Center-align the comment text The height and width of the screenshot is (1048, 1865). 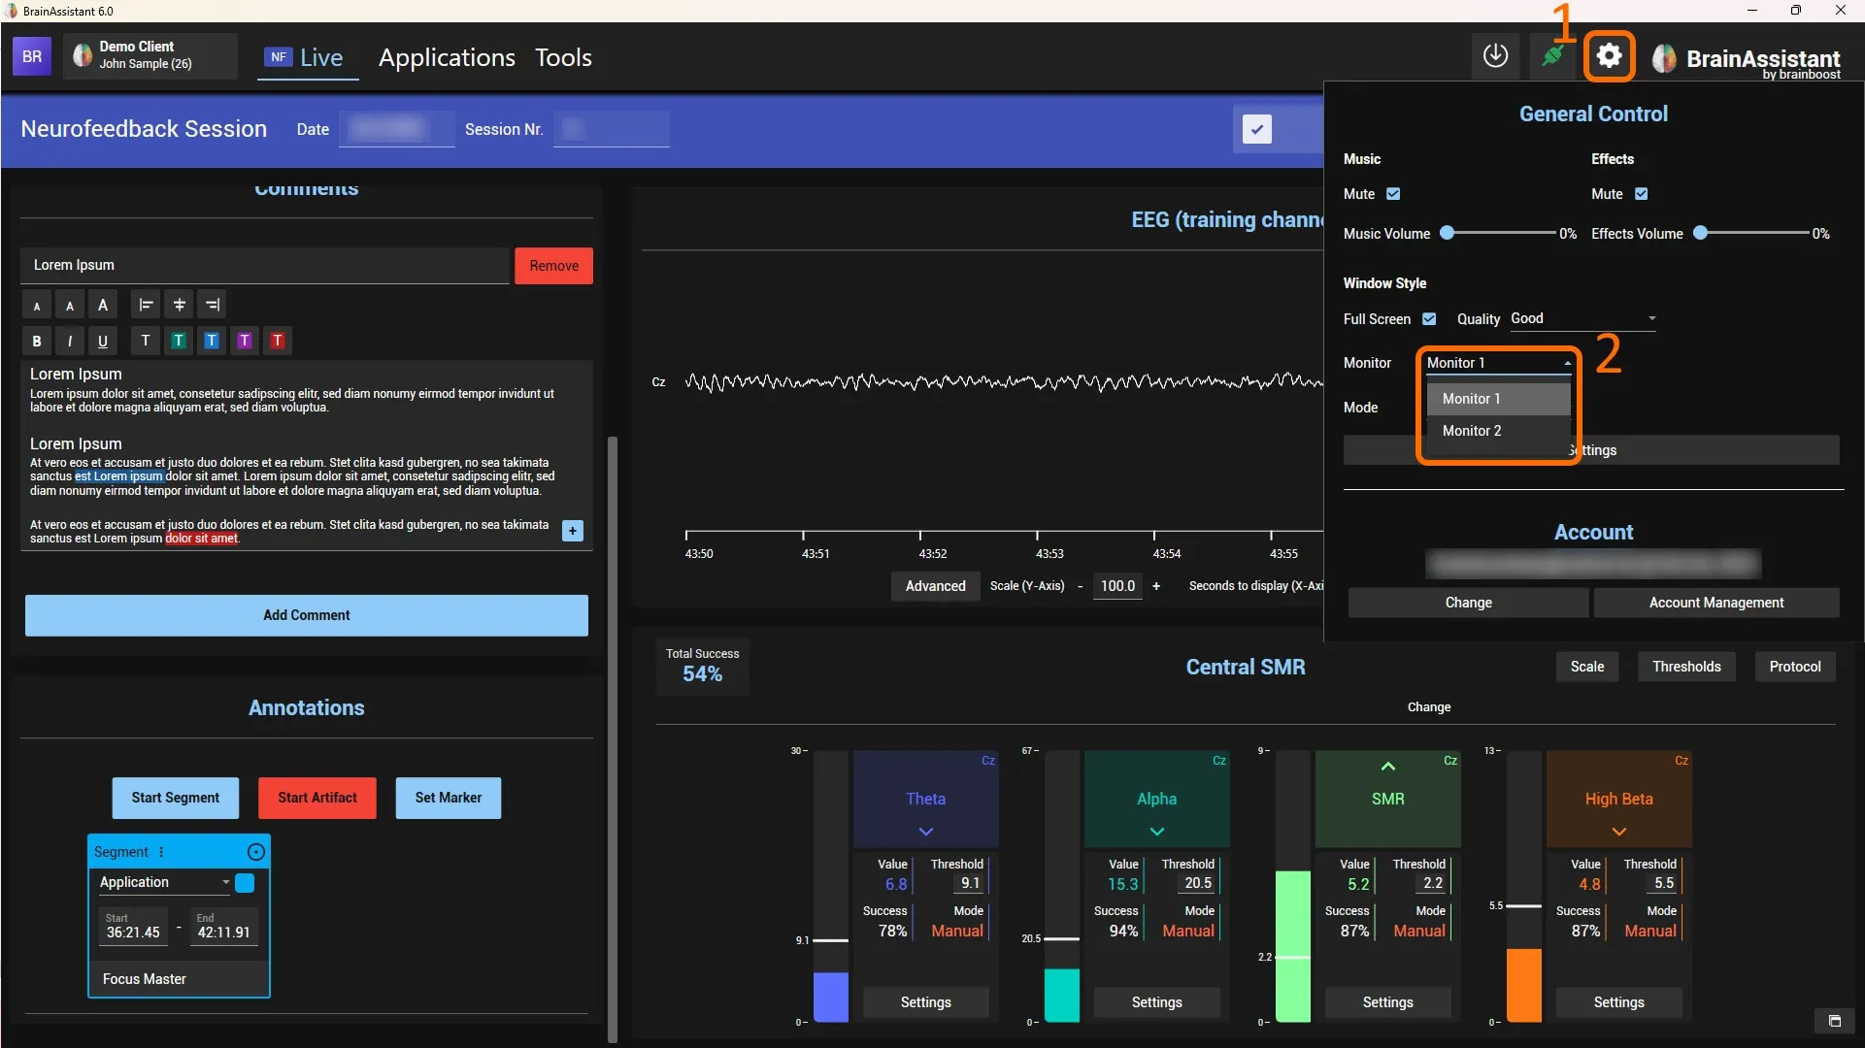coord(179,305)
